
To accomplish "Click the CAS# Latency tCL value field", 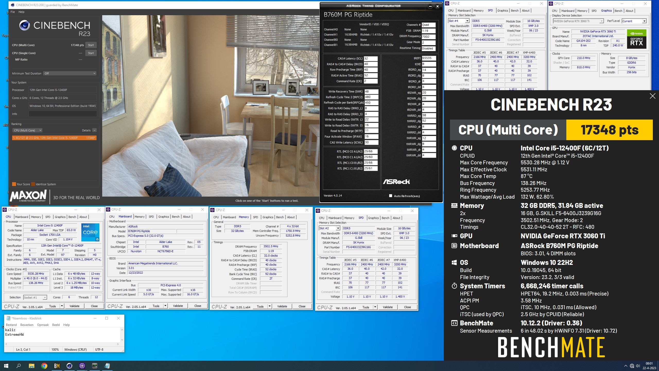I will [x=371, y=58].
